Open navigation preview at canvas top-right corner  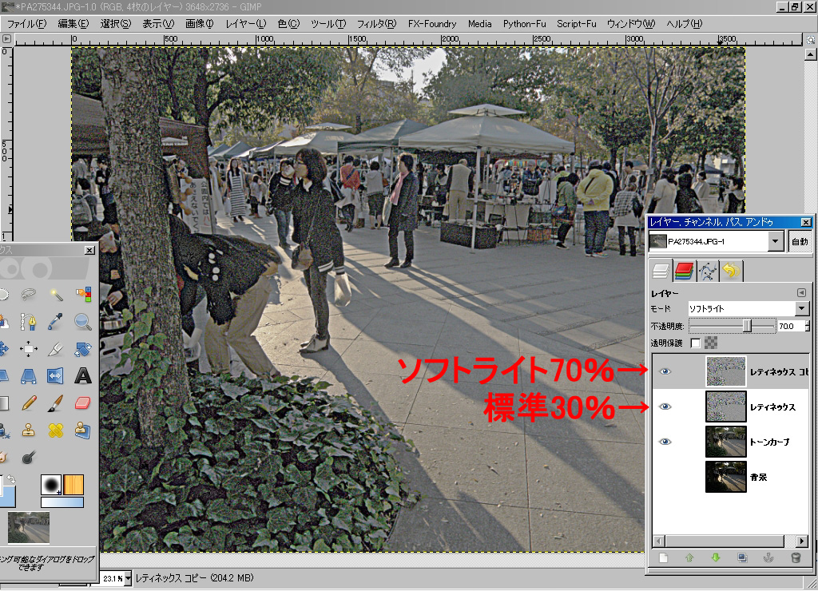tap(810, 40)
